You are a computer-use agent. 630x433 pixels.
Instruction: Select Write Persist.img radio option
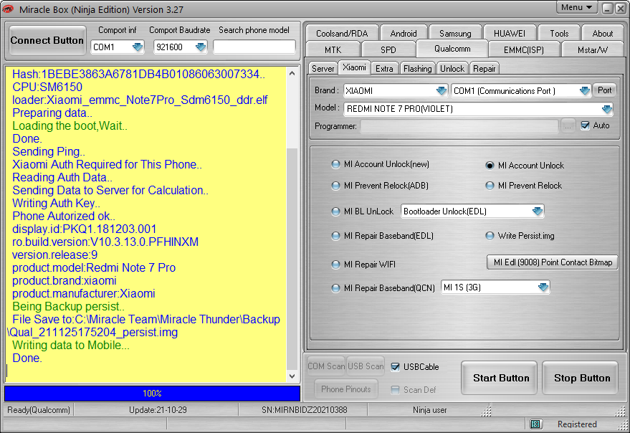click(x=490, y=236)
